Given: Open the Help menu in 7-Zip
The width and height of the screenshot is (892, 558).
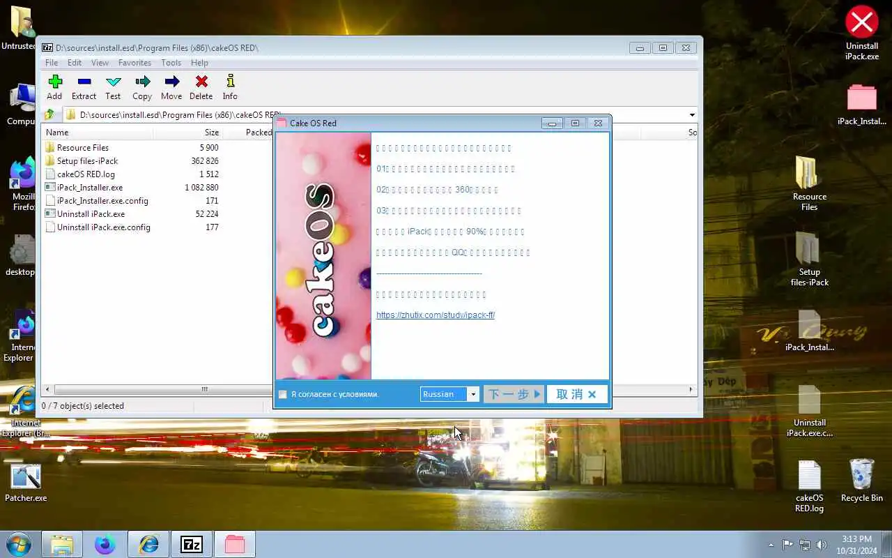Looking at the screenshot, I should (199, 63).
